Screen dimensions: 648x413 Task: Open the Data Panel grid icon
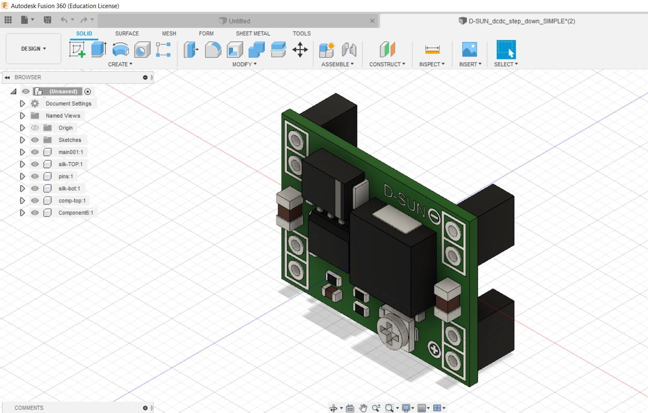8,20
